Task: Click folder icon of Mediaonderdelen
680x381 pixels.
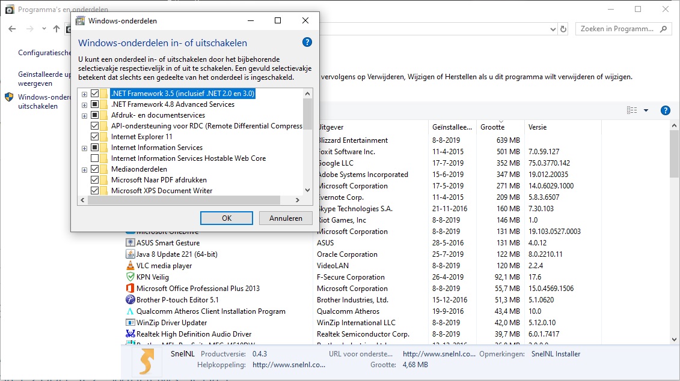Action: (103, 169)
